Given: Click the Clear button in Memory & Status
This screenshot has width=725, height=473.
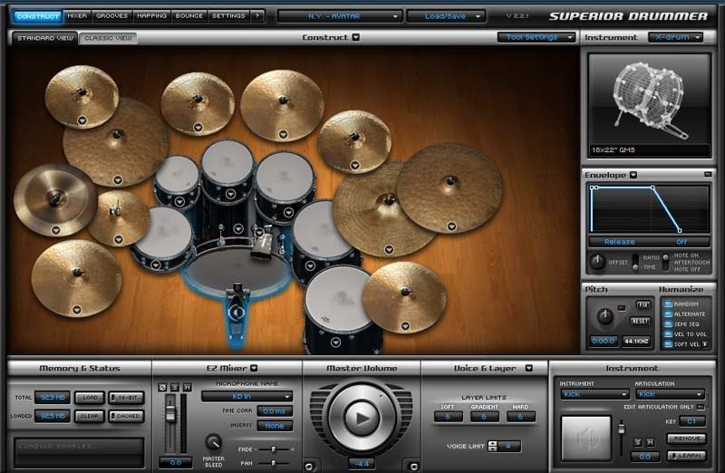Looking at the screenshot, I should tap(90, 416).
